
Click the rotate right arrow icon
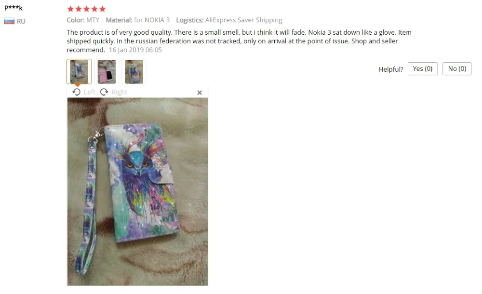(x=104, y=92)
